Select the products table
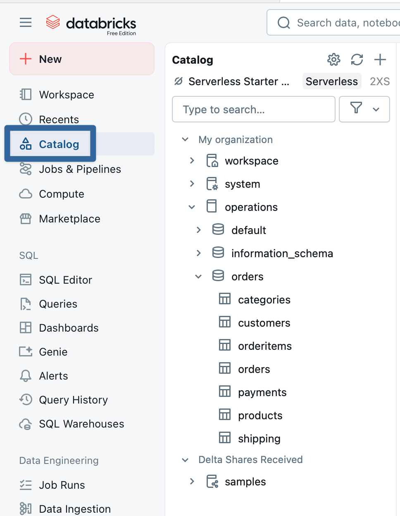The image size is (400, 516). 260,416
